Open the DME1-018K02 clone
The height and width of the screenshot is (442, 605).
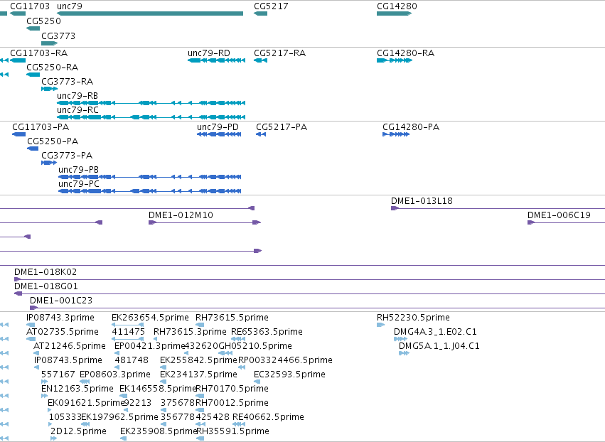point(309,279)
